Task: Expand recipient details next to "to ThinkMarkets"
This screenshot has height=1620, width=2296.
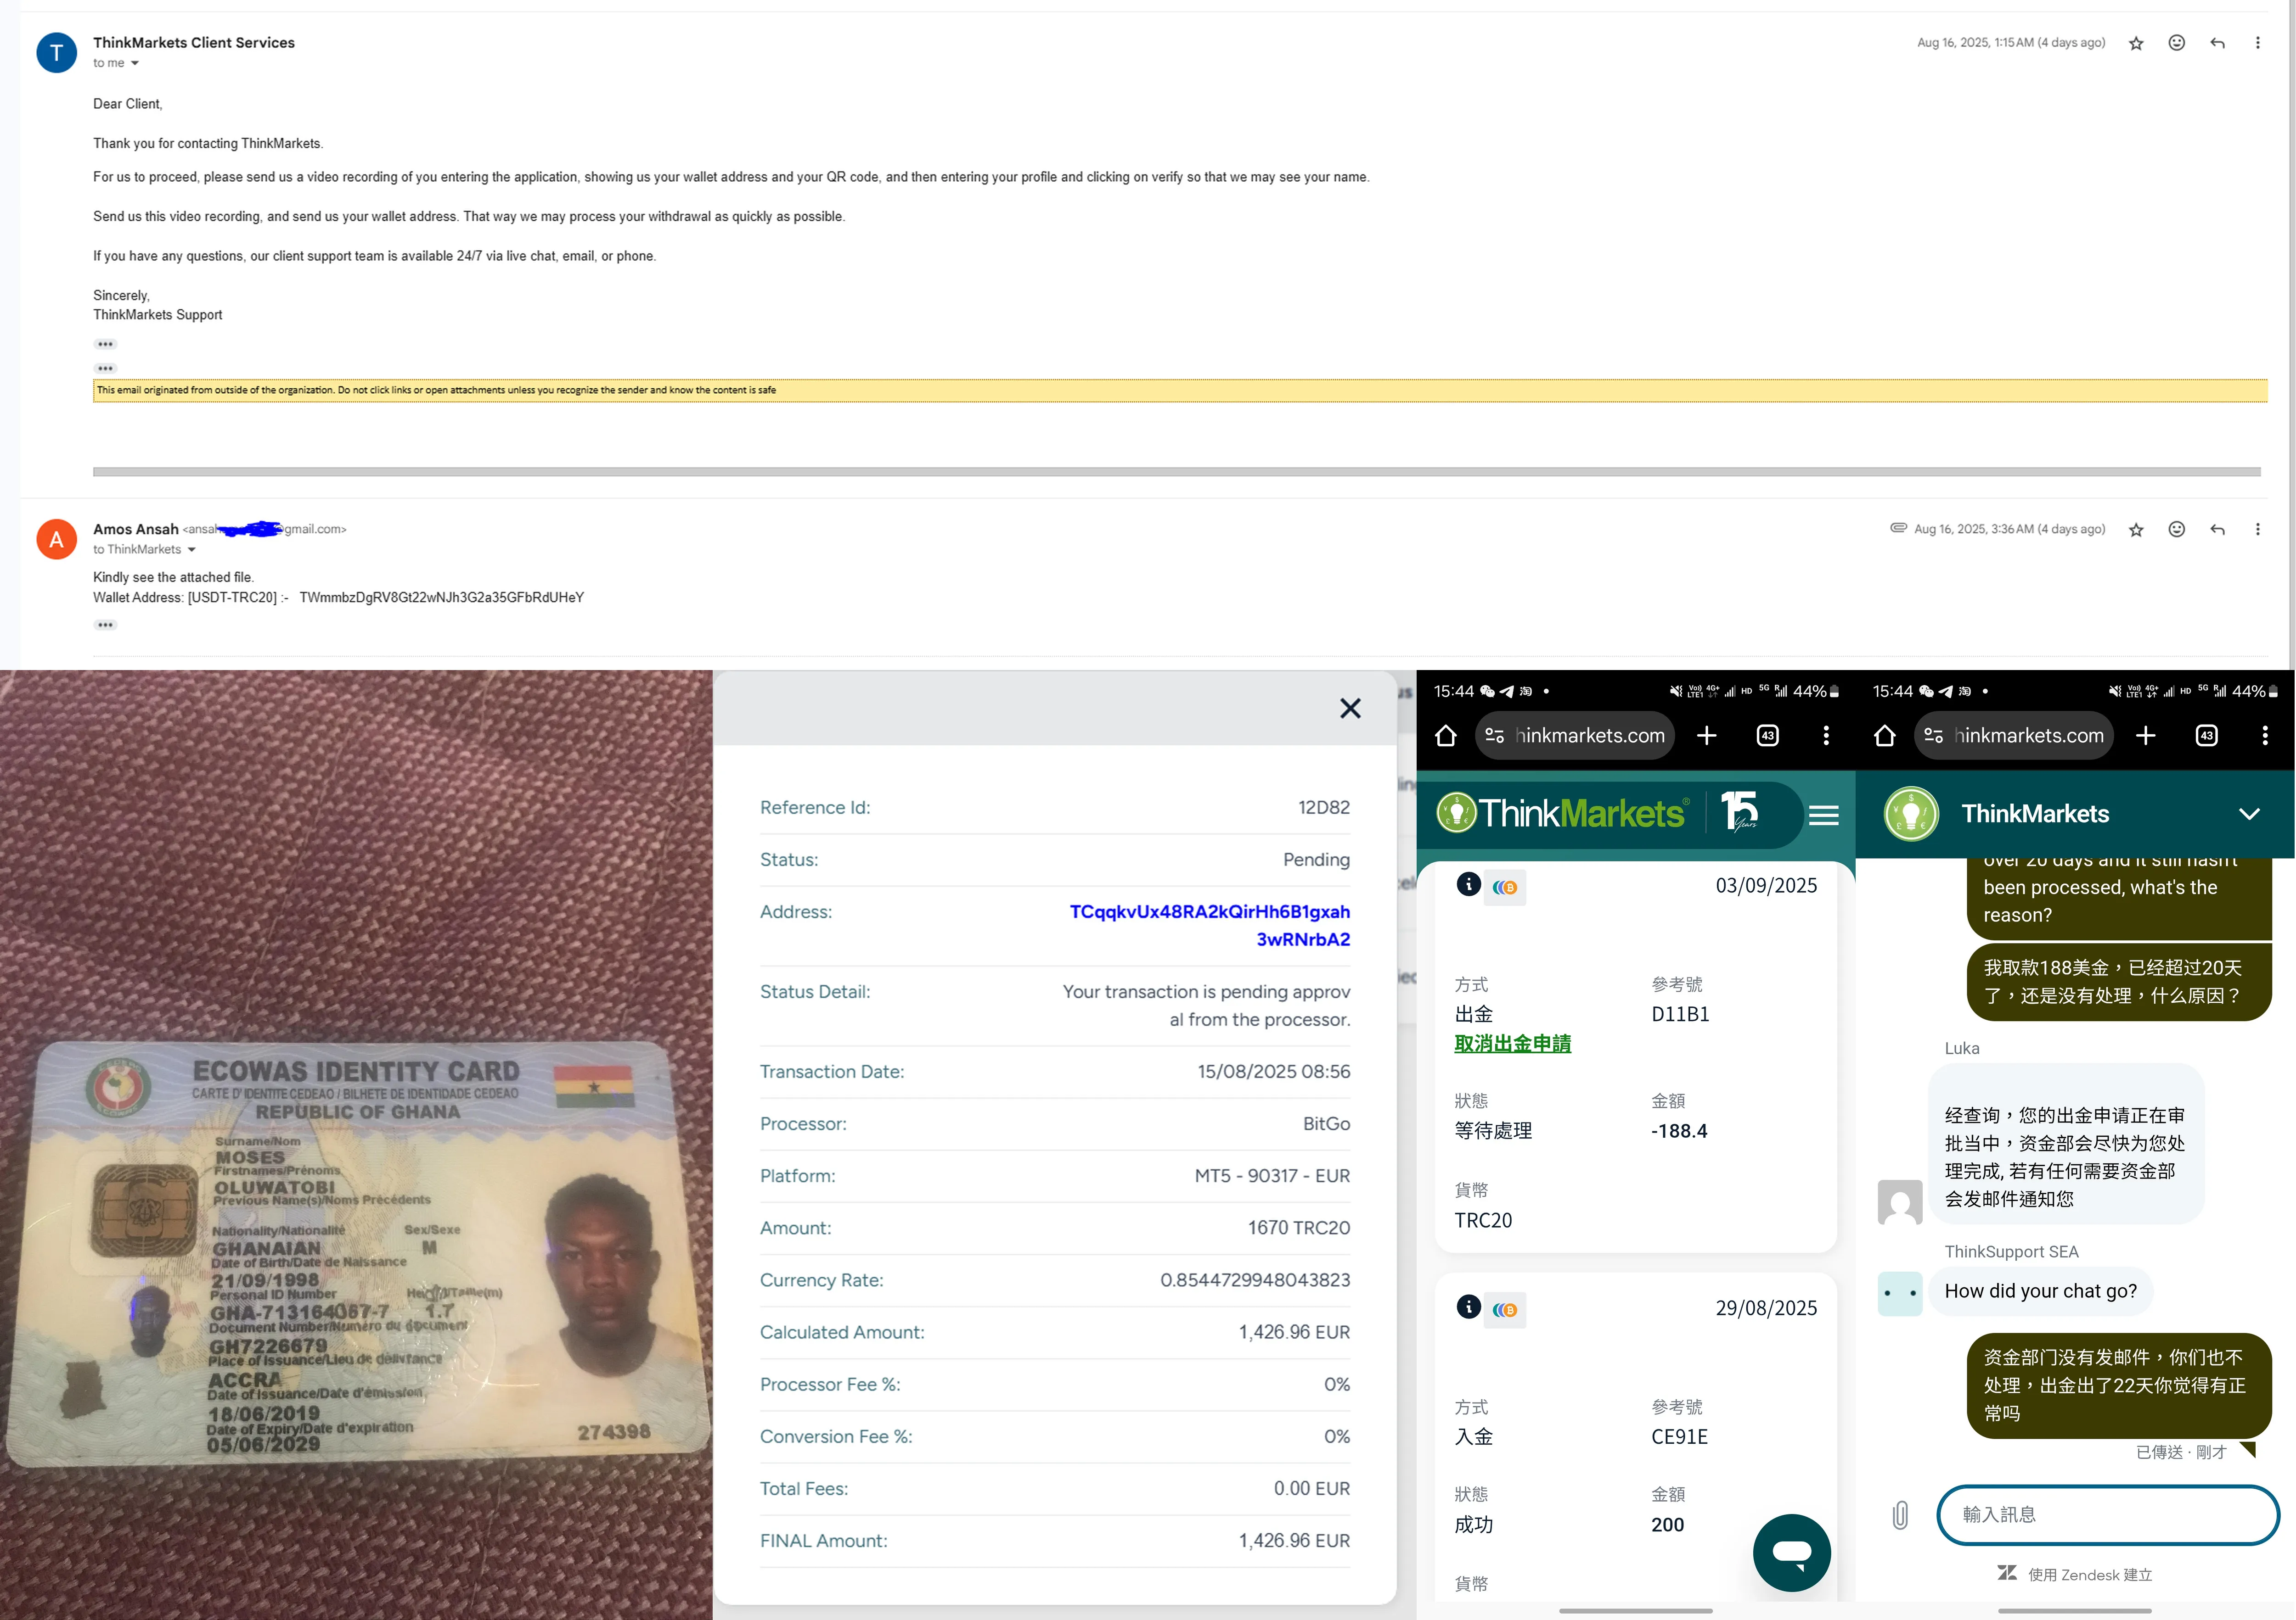Action: click(191, 550)
